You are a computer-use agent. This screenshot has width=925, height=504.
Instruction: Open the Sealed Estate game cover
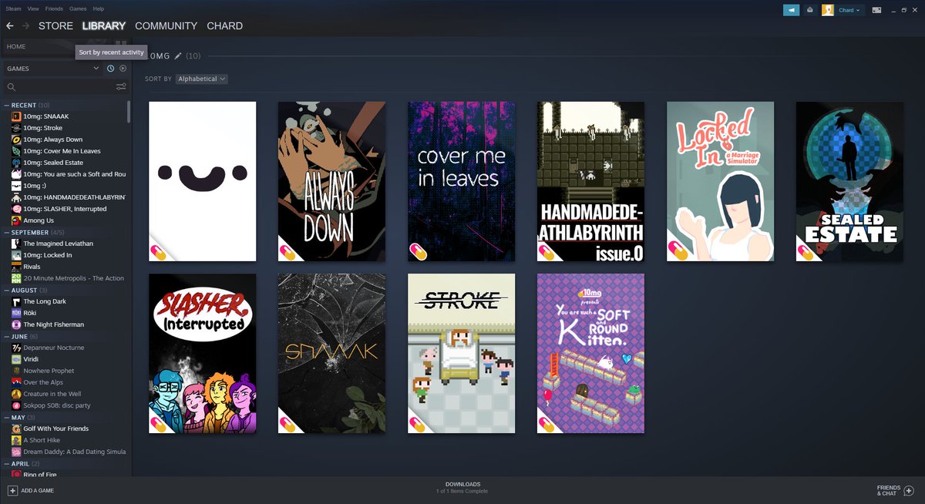click(850, 181)
